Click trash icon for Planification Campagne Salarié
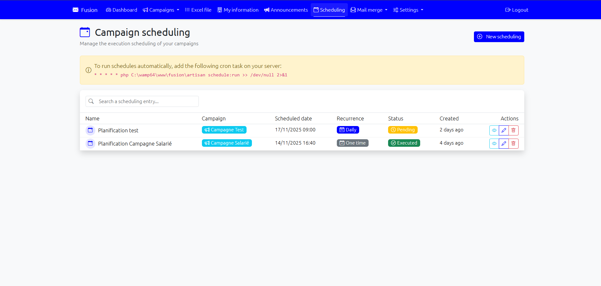The width and height of the screenshot is (601, 286). click(x=513, y=143)
